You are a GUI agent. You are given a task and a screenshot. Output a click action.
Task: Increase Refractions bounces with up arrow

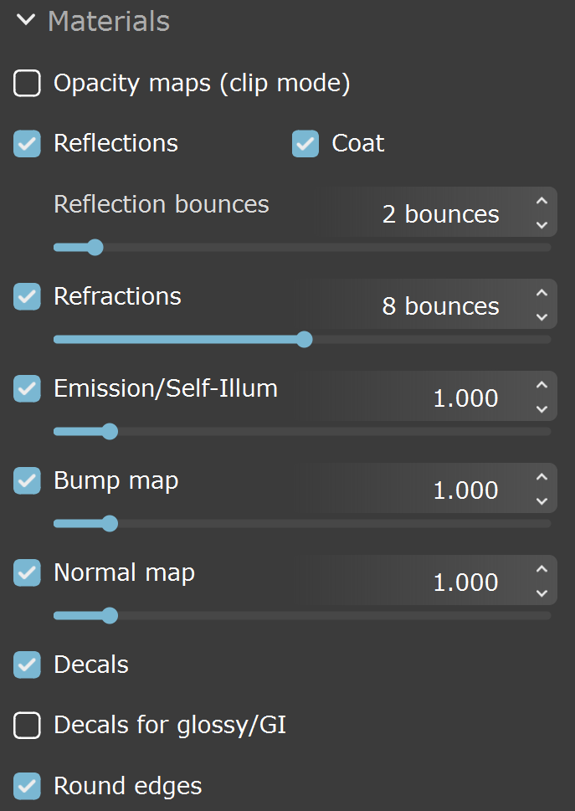(542, 293)
